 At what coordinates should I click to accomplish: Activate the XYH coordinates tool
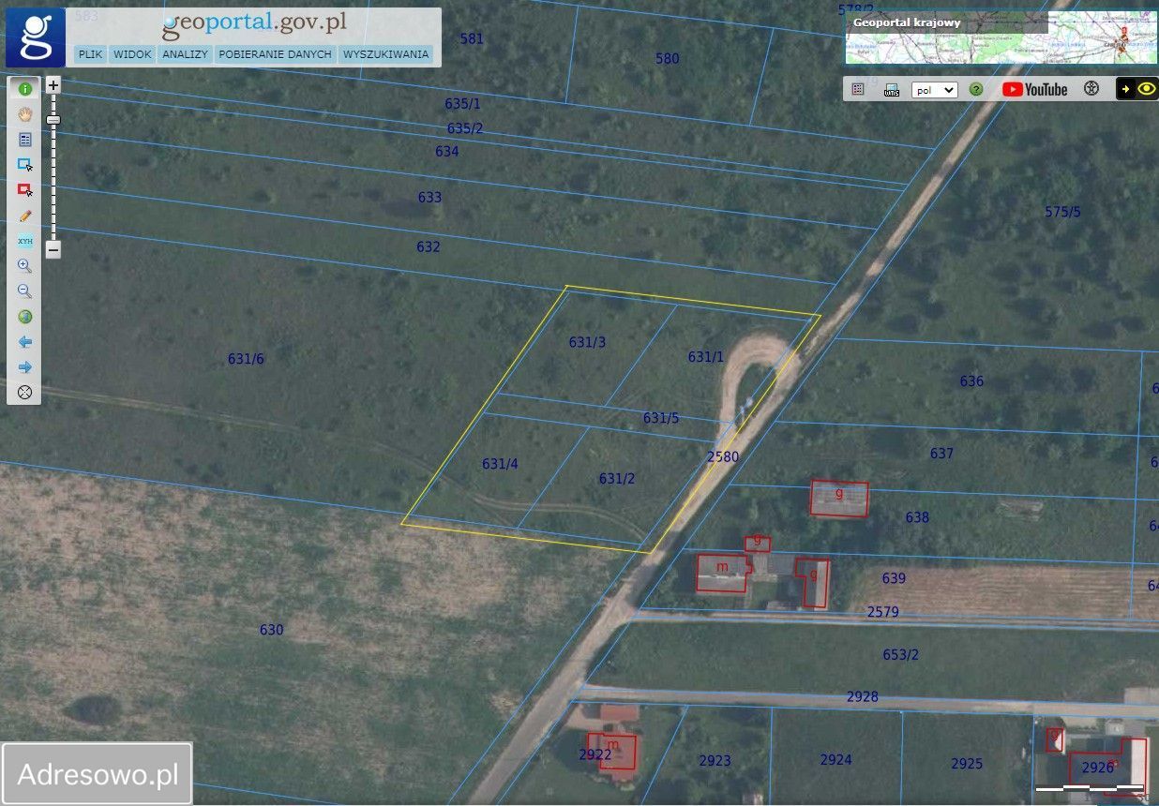click(25, 241)
